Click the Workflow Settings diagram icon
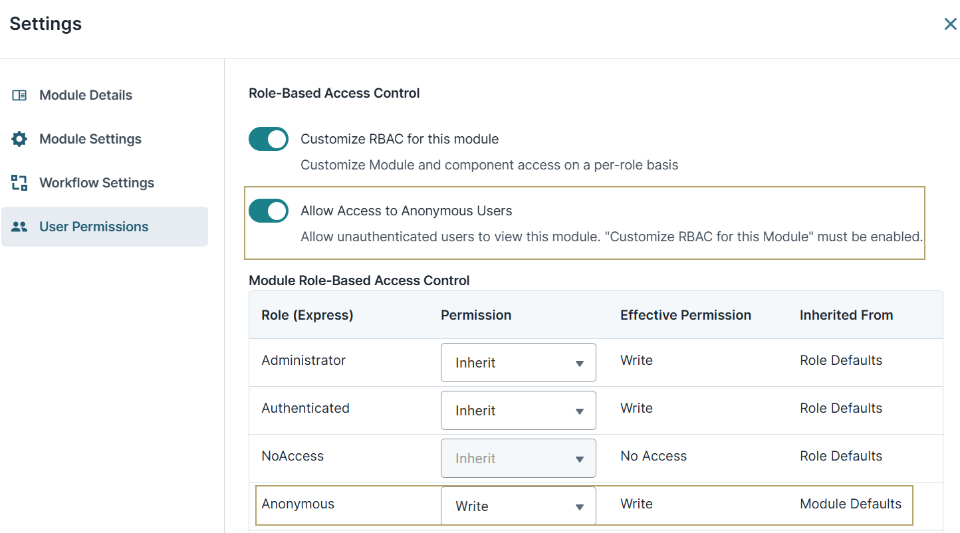 click(19, 183)
